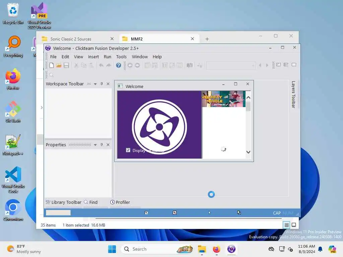
Task: Open the Insert menu
Action: [93, 57]
